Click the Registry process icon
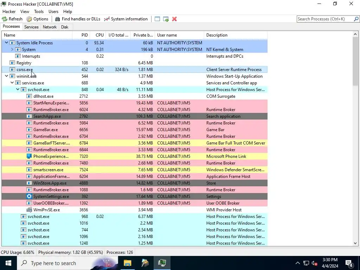This screenshot has height=270, width=360. tap(12, 63)
